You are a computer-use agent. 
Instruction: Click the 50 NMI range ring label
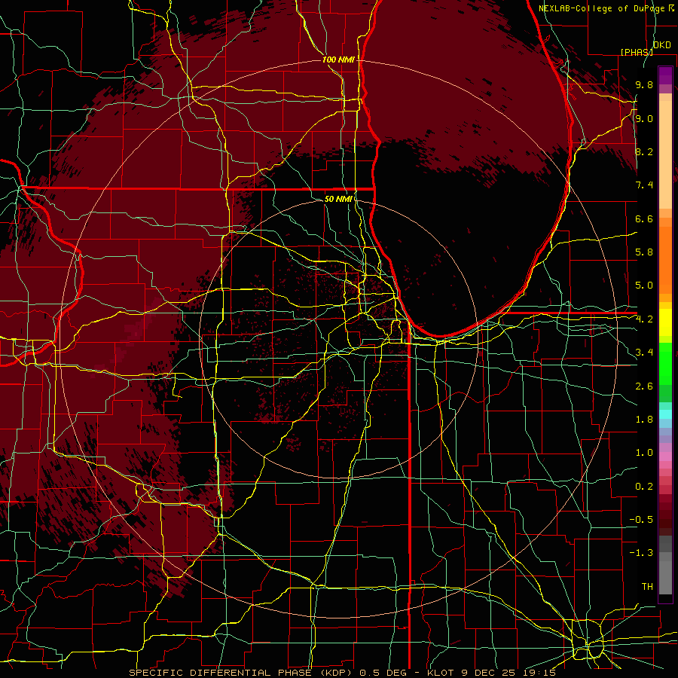point(338,199)
